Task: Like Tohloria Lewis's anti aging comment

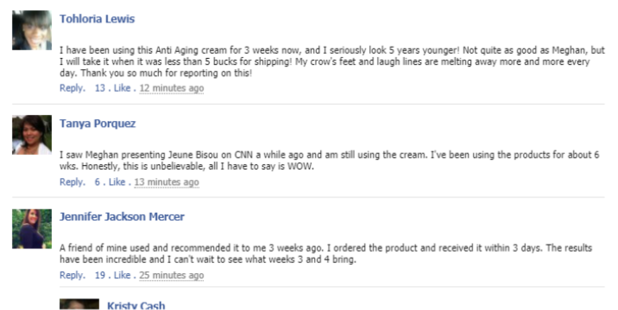Action: pos(122,88)
